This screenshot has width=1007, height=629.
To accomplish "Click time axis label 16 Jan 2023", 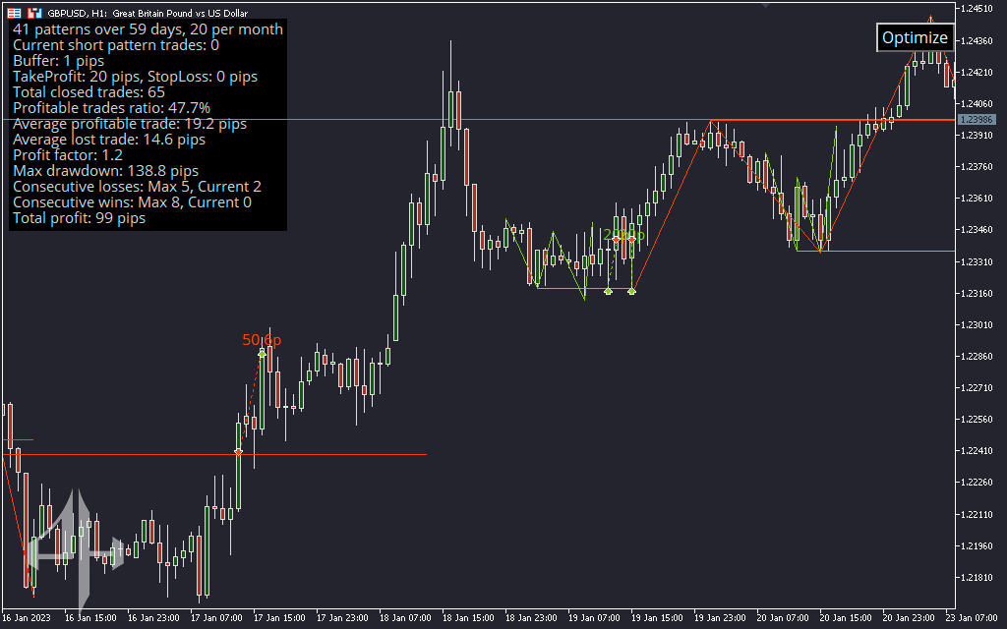I will click(x=27, y=618).
